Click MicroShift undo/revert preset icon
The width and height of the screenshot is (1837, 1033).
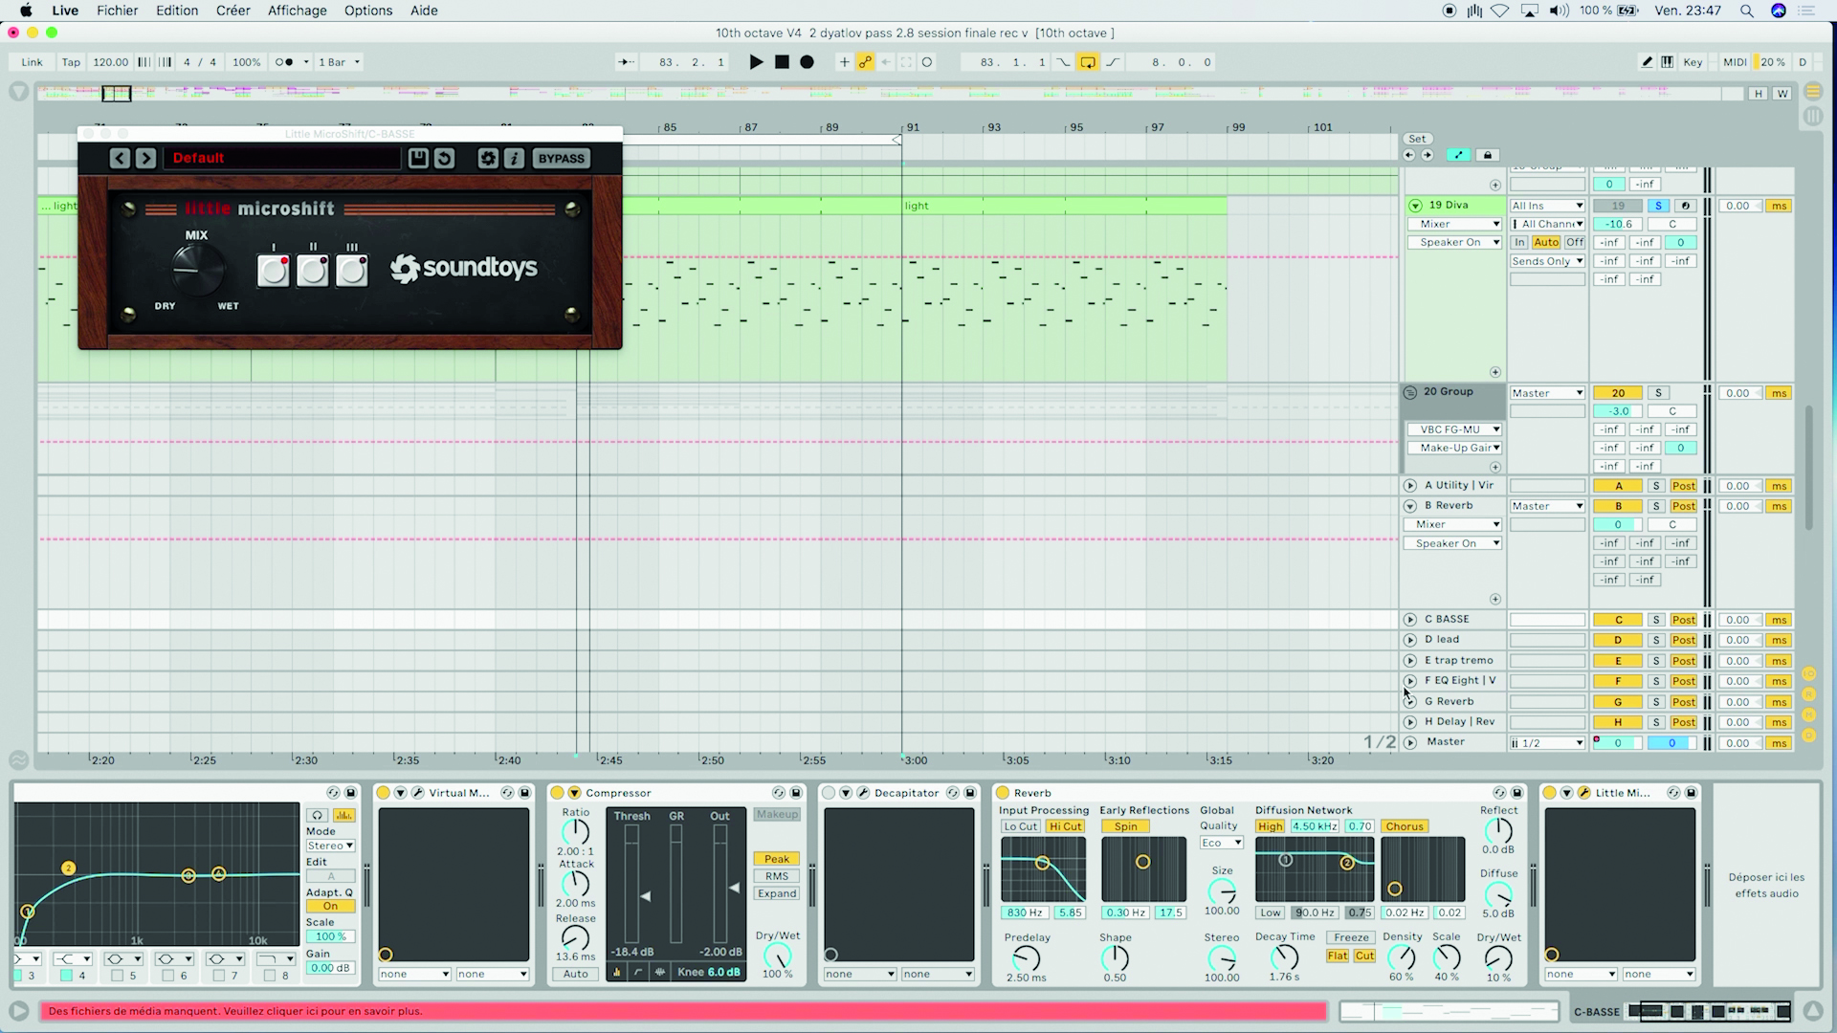pyautogui.click(x=444, y=159)
